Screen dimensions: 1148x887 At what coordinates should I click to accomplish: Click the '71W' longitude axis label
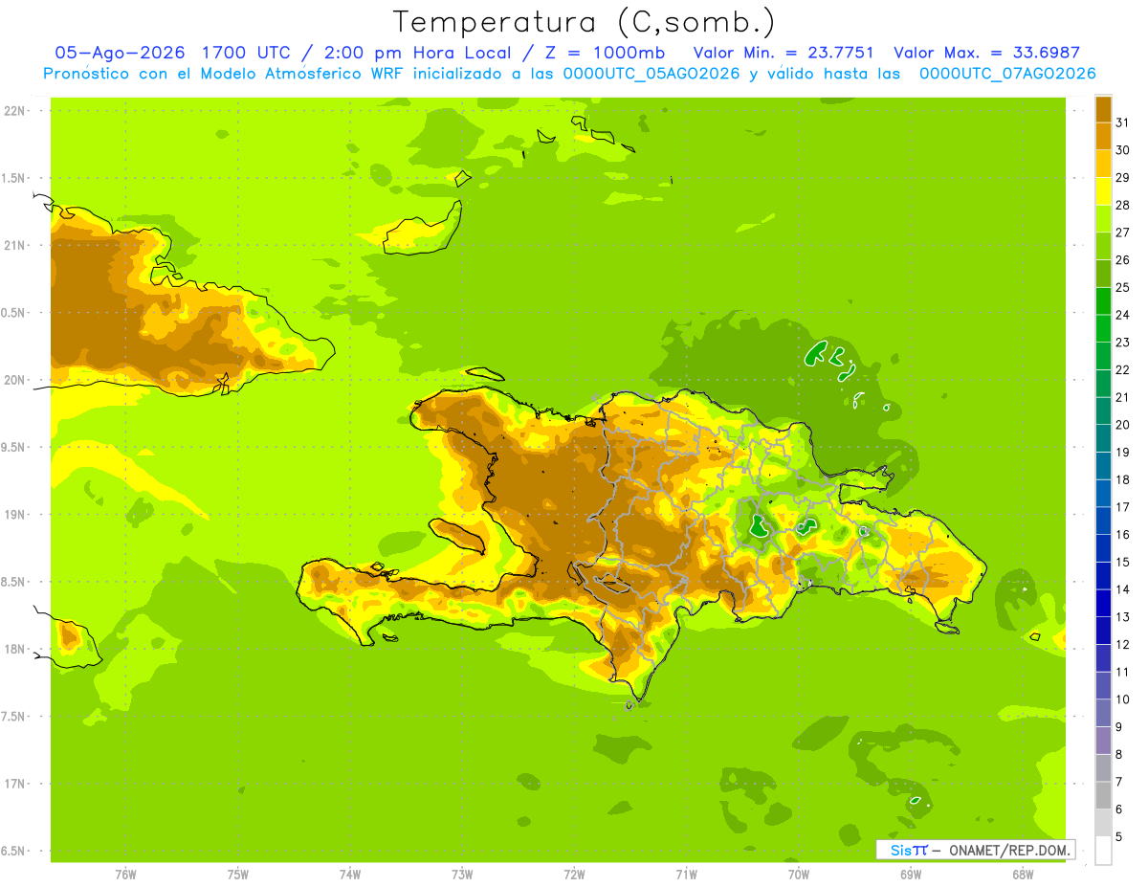coord(686,875)
